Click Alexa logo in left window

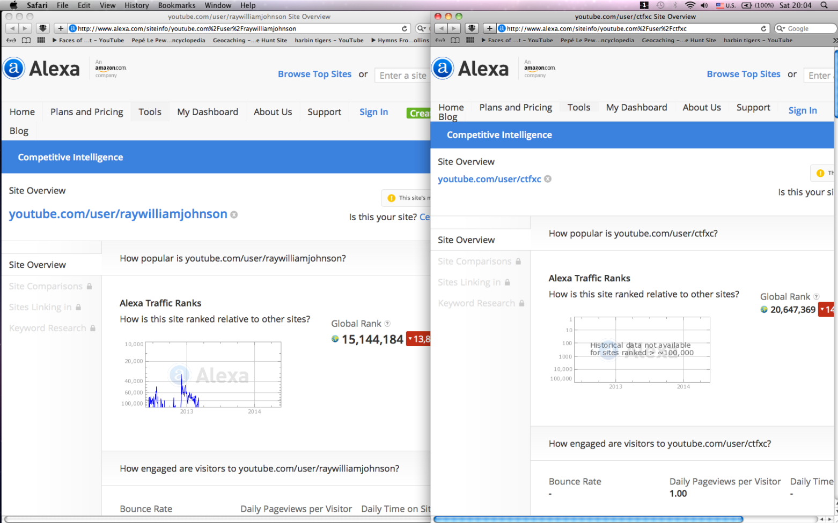click(x=41, y=69)
